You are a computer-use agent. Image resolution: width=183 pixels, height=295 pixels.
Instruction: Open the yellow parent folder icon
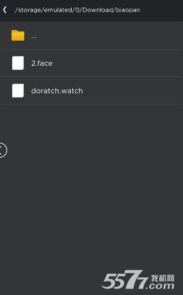point(18,35)
